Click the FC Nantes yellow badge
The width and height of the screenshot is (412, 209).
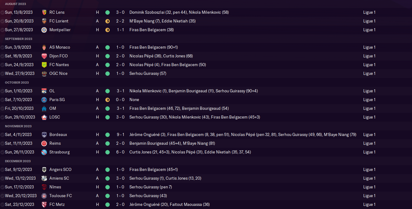pos(44,65)
